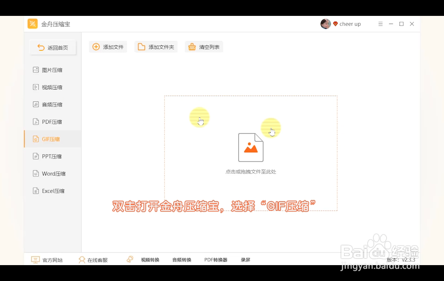Click 点击或拖拽文件至此处 text

tap(251, 171)
